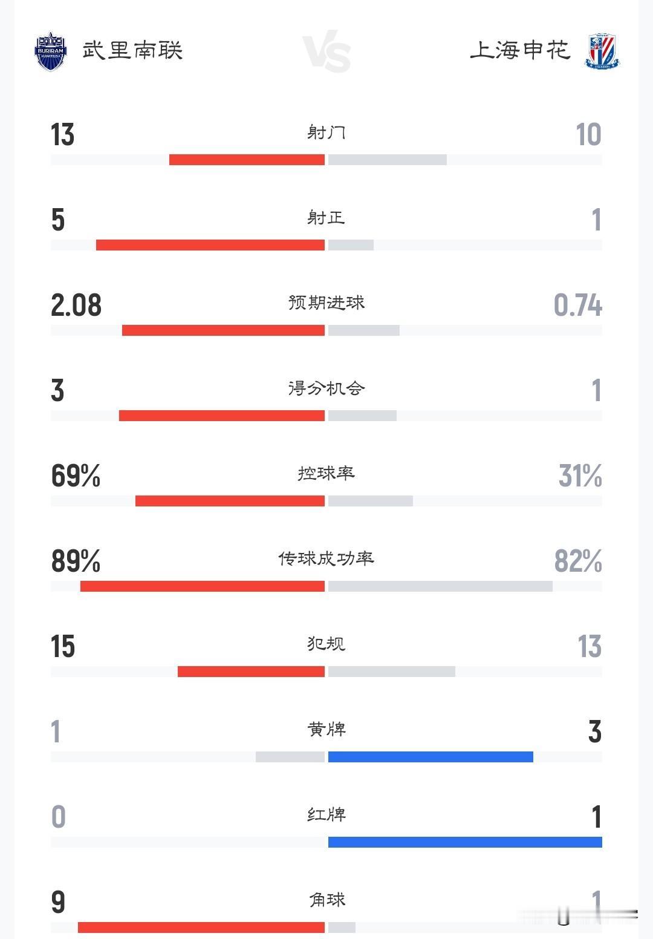Click the 射门 stat label

point(326,132)
